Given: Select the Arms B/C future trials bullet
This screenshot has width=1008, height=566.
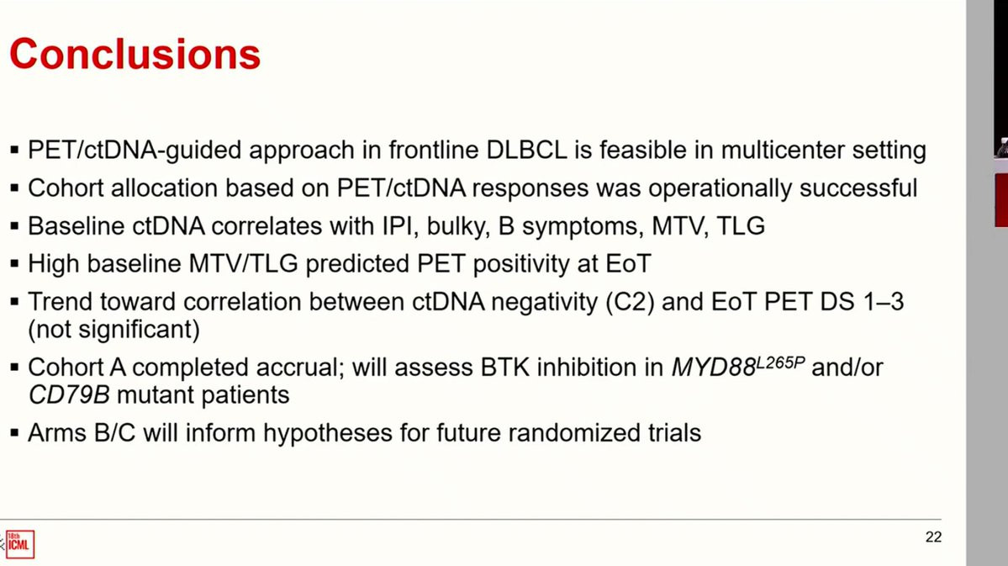Looking at the screenshot, I should (365, 433).
